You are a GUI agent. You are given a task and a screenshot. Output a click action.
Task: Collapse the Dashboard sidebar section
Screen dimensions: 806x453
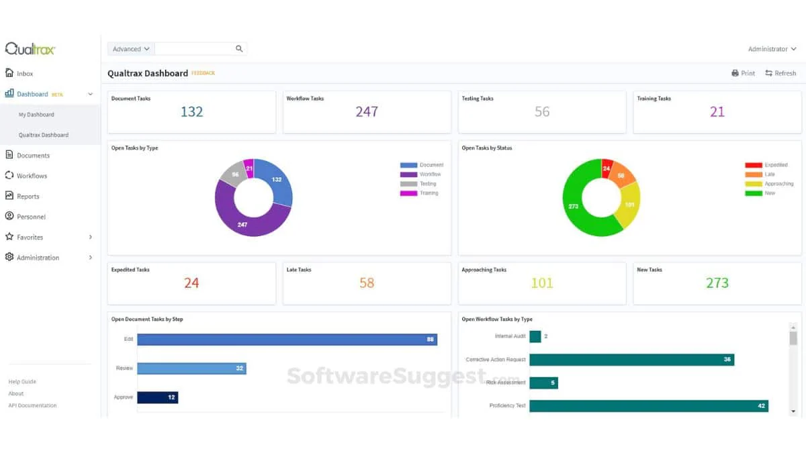click(x=91, y=94)
